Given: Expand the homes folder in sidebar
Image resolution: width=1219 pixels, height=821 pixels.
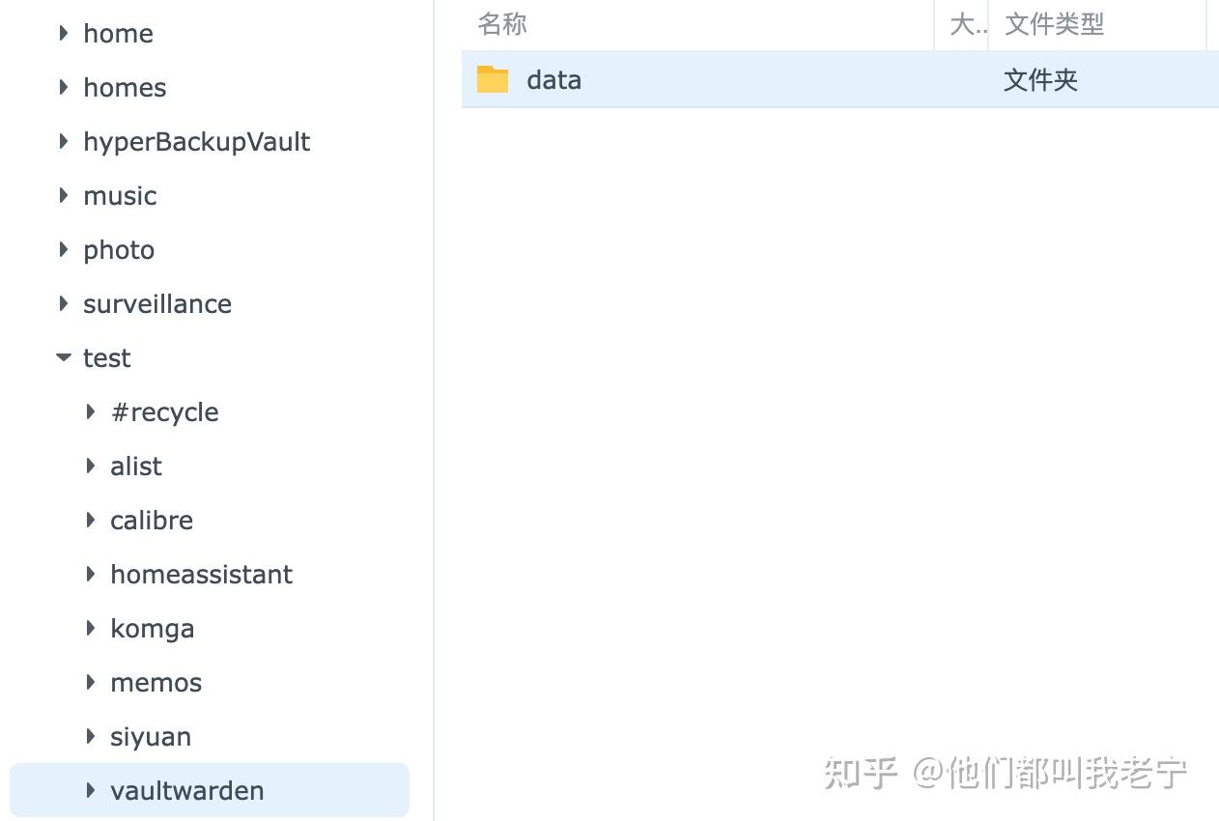Looking at the screenshot, I should pyautogui.click(x=63, y=87).
